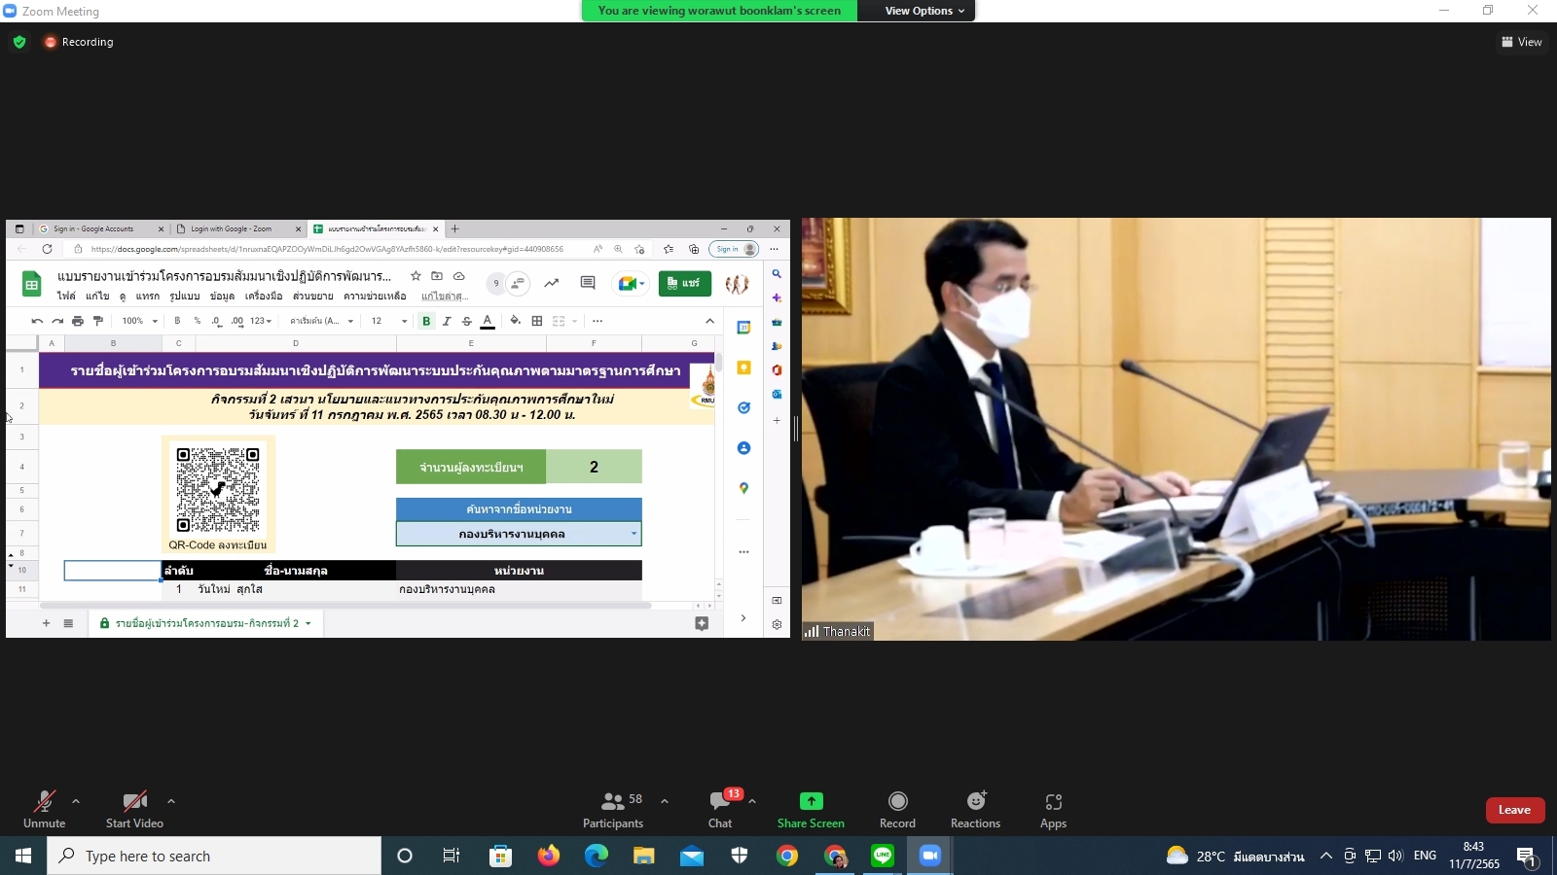Open video options chevron beside Start Video
This screenshot has width=1557, height=875.
tap(171, 801)
